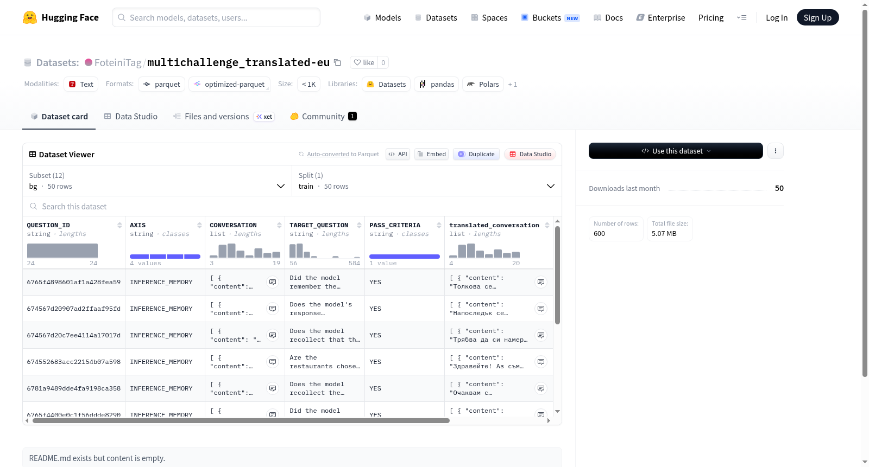
Task: Expand conversation cell for row 674567d20c7ee4114a17017d
Action: pos(273,335)
